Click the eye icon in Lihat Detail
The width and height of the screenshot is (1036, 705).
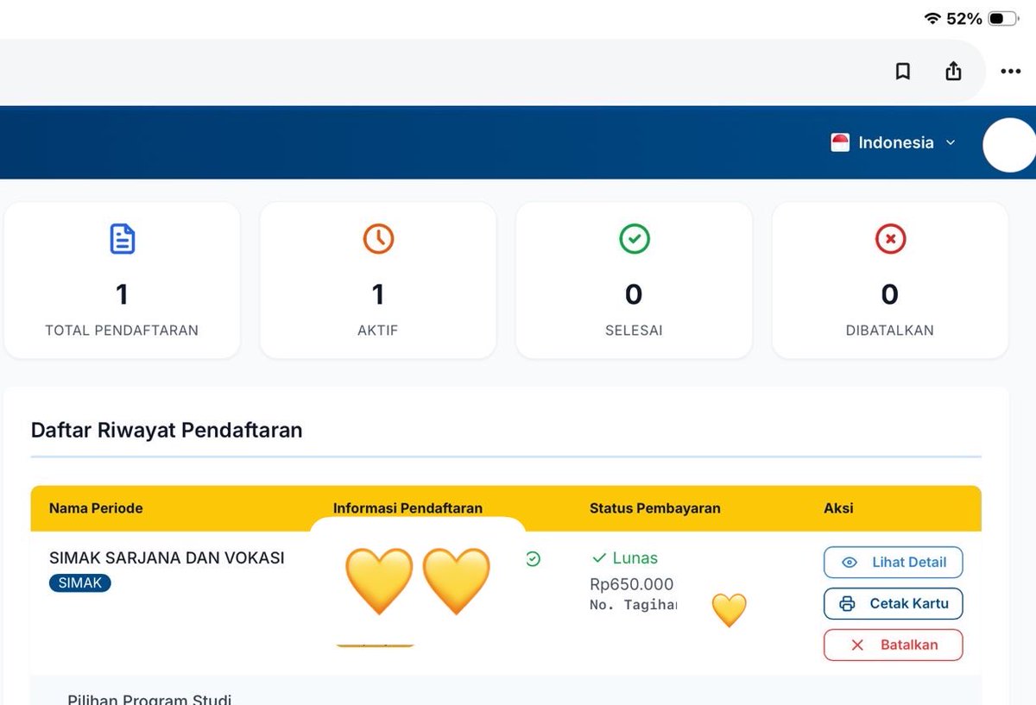point(850,563)
